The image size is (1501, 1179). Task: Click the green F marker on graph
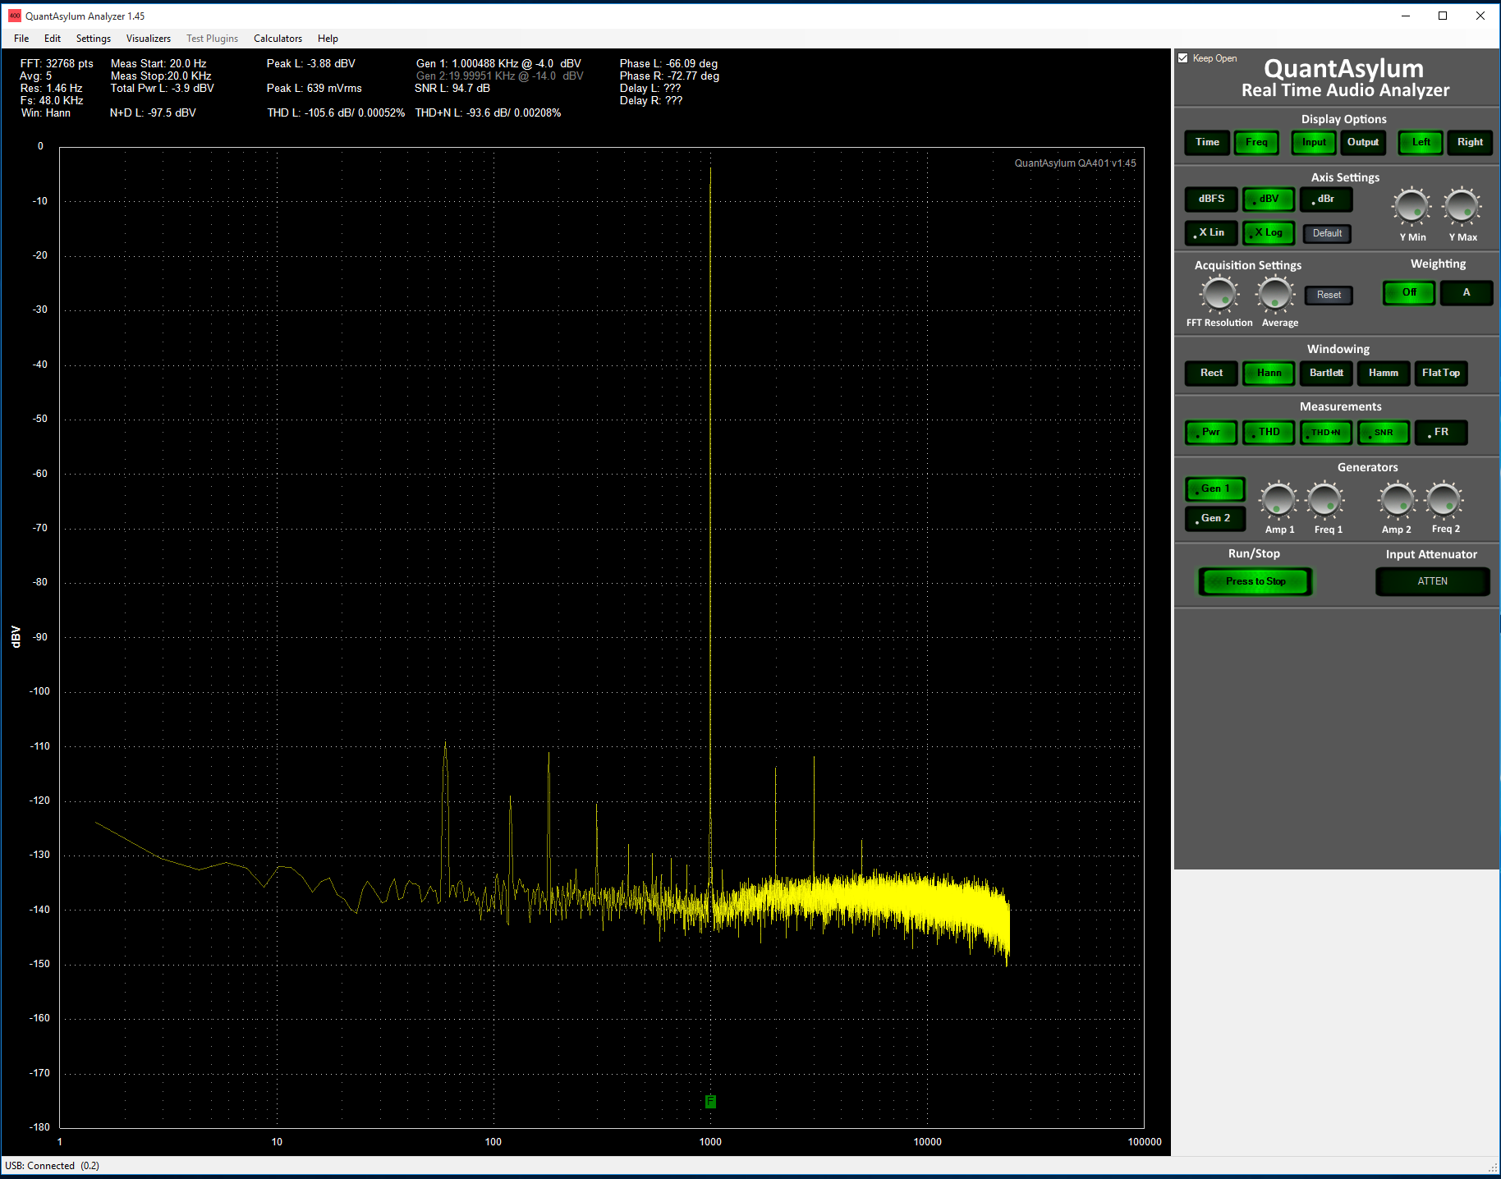[x=710, y=1102]
